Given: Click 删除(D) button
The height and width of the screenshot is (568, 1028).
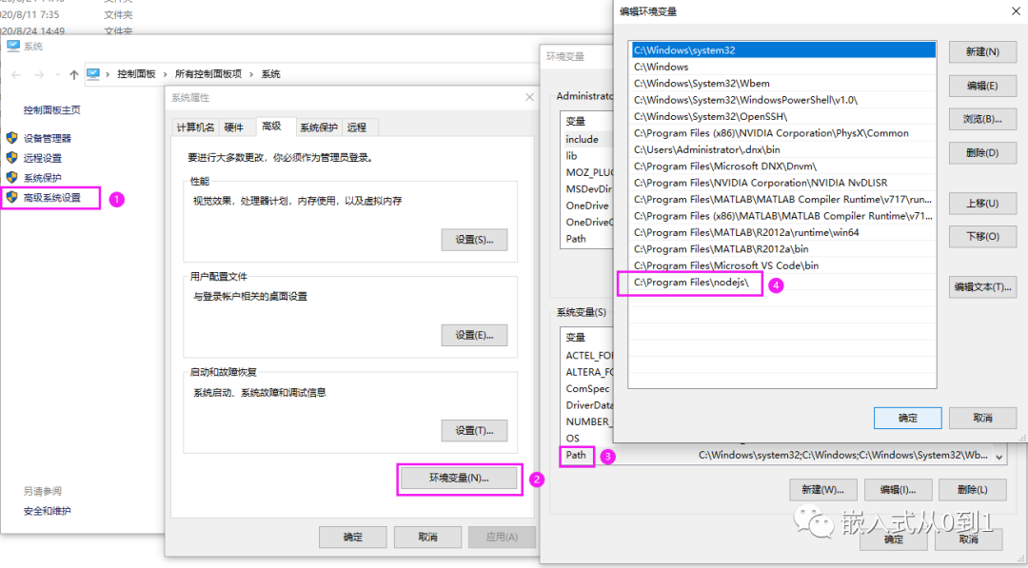Looking at the screenshot, I should [x=982, y=152].
